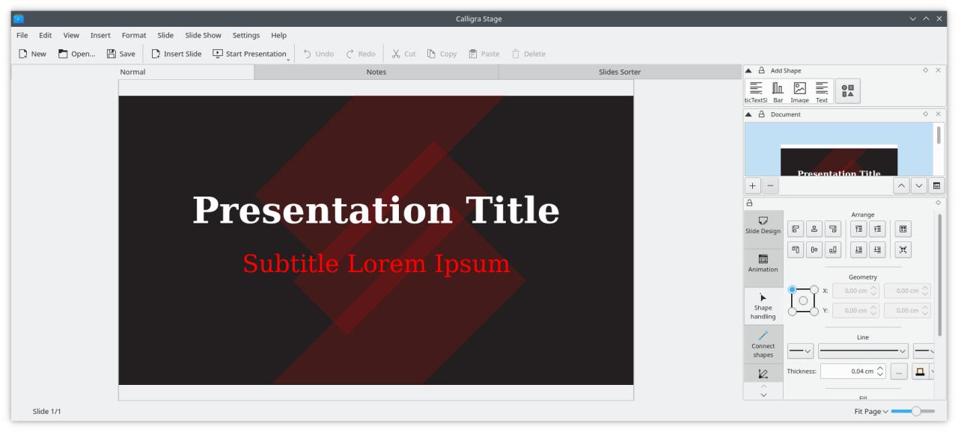This screenshot has height=432, width=958.
Task: Add a Bar chart shape
Action: (x=778, y=91)
